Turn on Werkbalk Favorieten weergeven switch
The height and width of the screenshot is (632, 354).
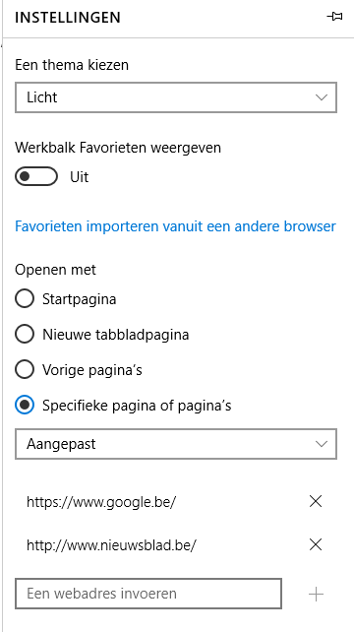[36, 176]
